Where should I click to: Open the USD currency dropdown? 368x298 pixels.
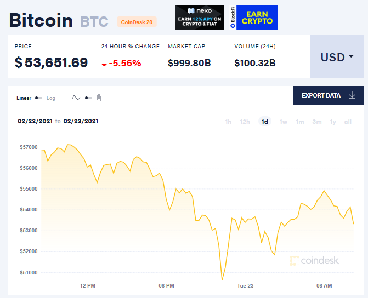337,57
